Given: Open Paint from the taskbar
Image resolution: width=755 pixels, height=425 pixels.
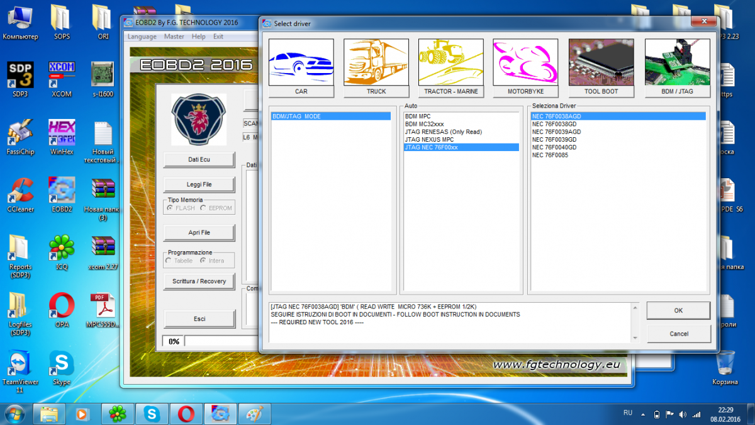Looking at the screenshot, I should pyautogui.click(x=254, y=414).
